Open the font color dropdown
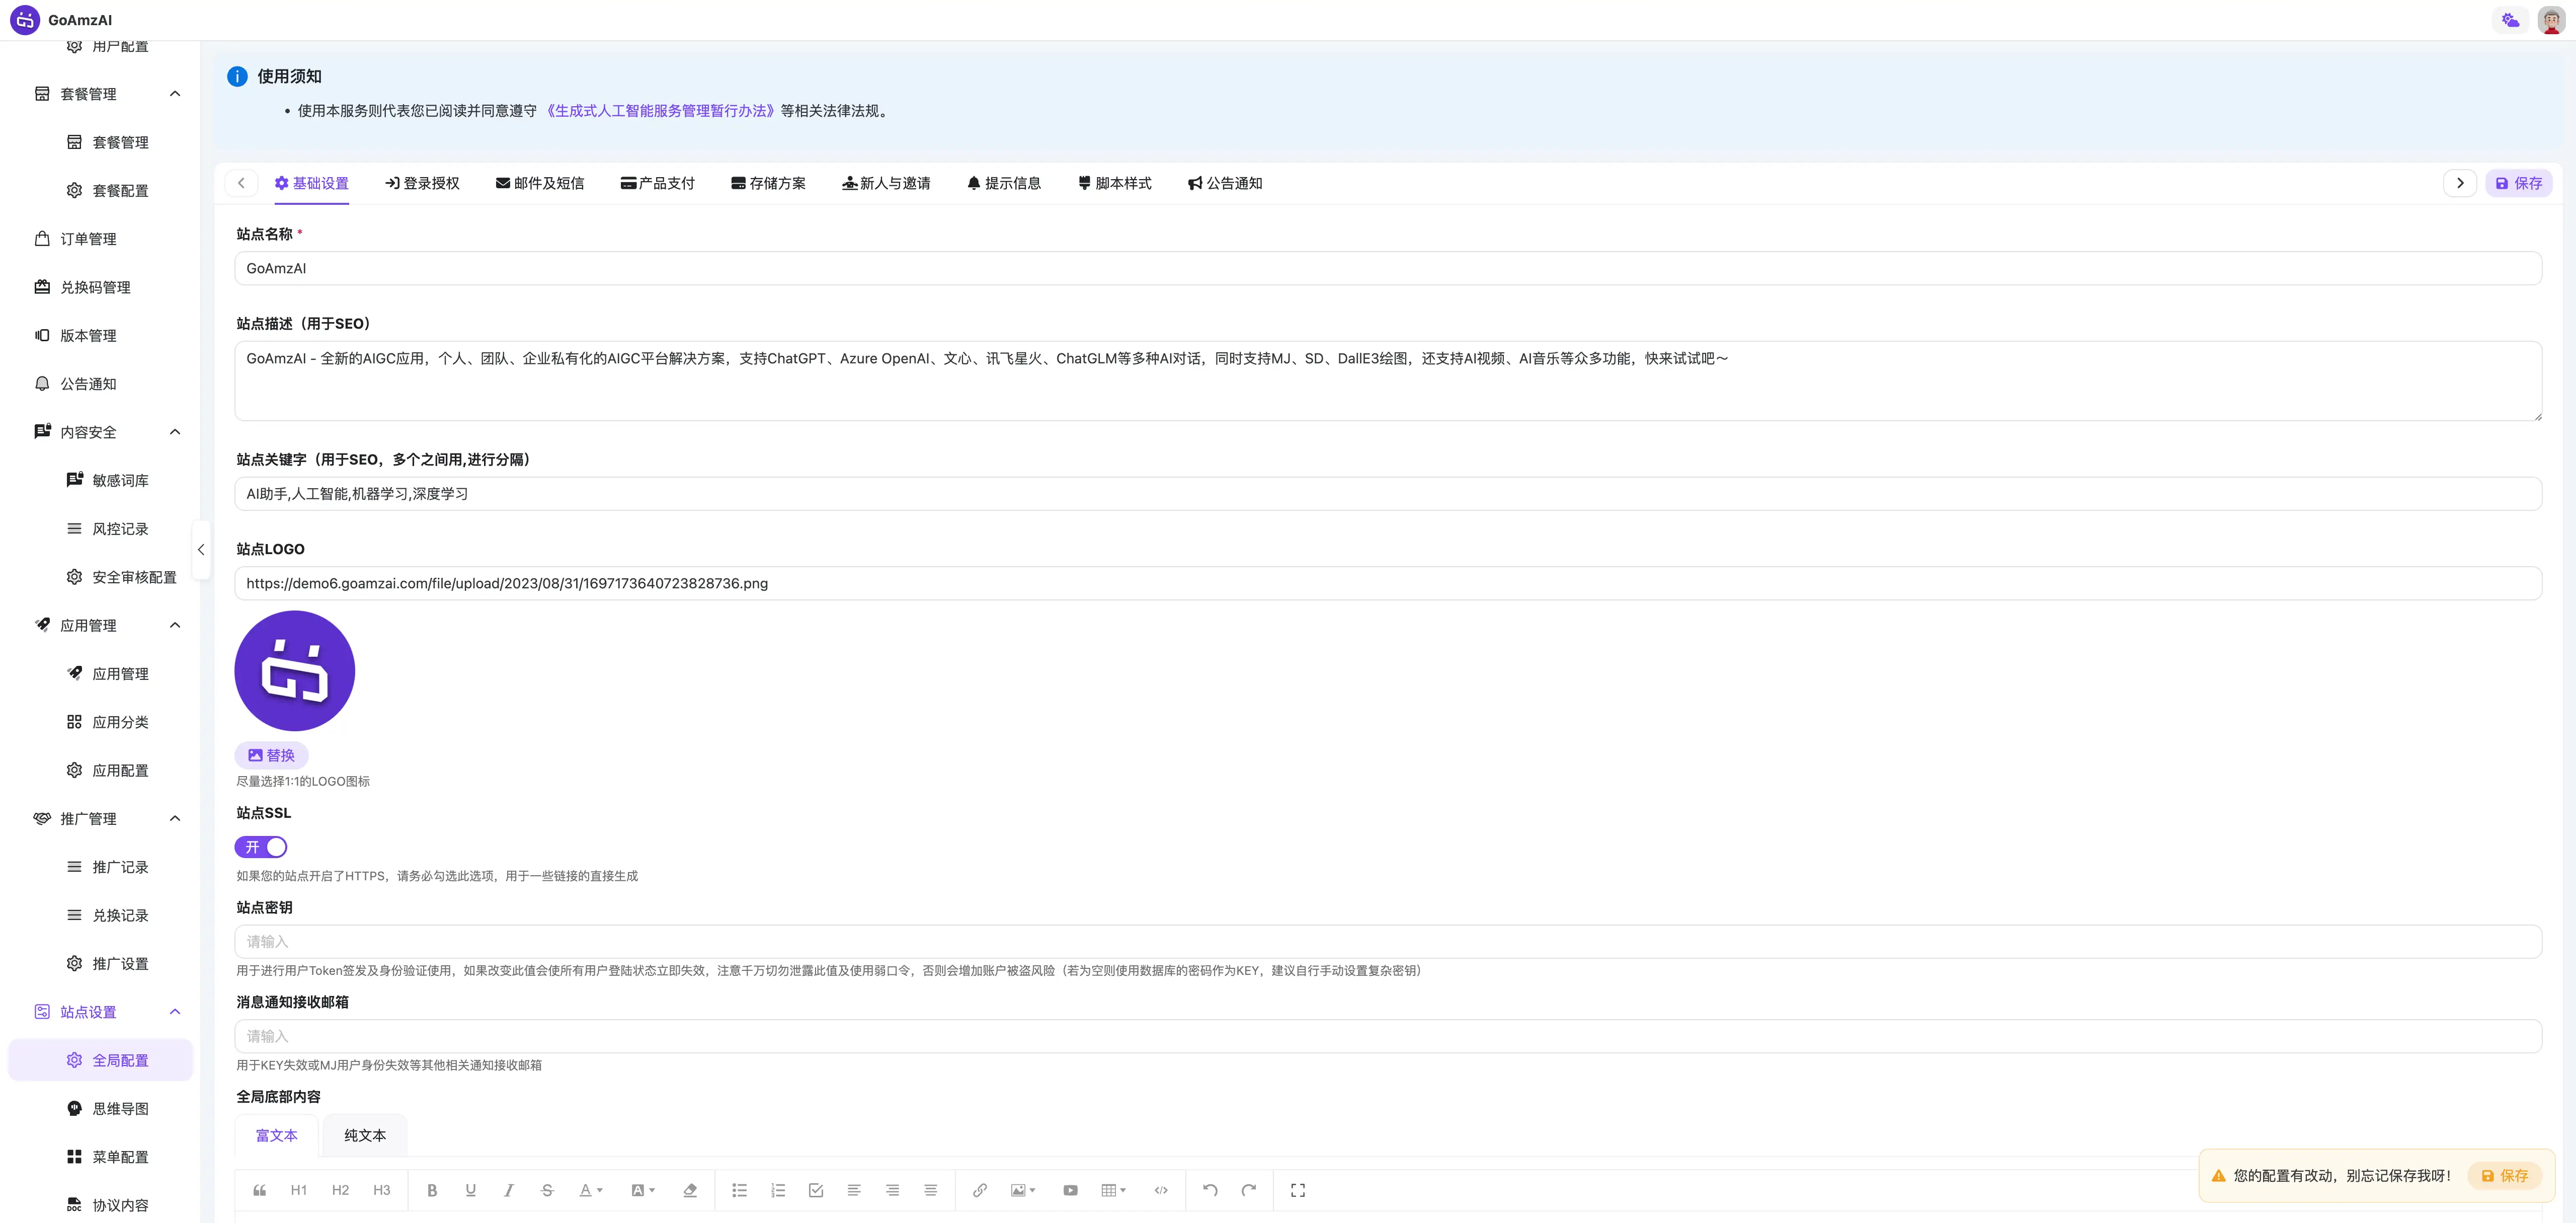The width and height of the screenshot is (2576, 1223). [x=591, y=1190]
